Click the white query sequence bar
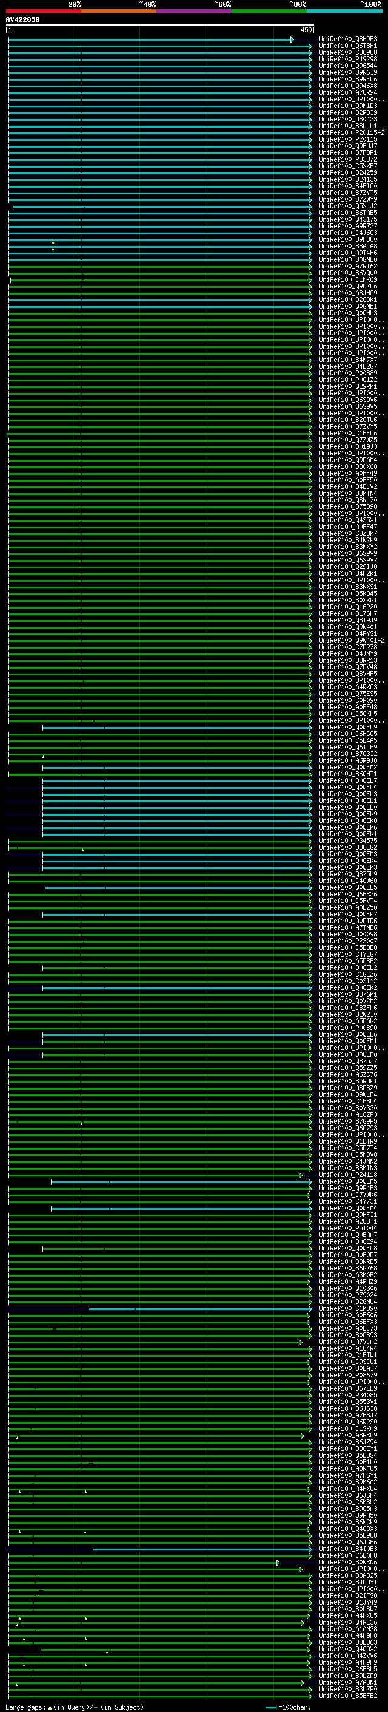 pyautogui.click(x=160, y=26)
